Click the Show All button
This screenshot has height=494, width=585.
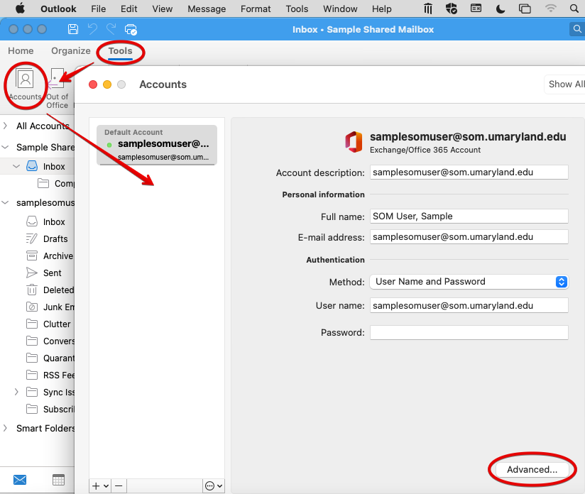tap(565, 84)
